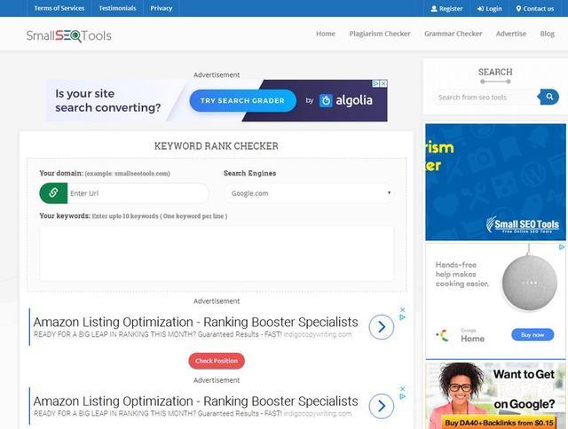Click the Keyword Rank Checker heading

(x=217, y=146)
